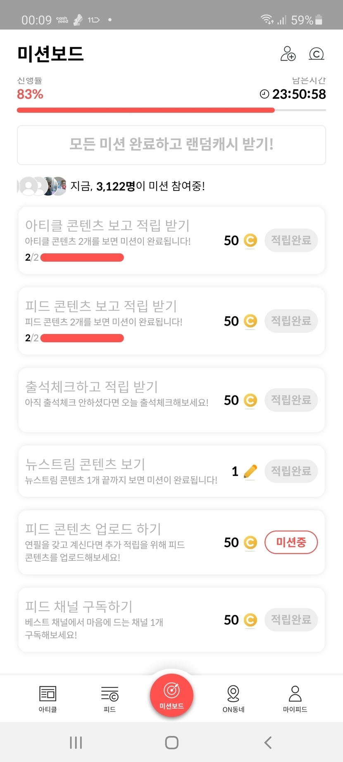343x762 pixels.
Task: Click the 피드 콘텐츠 보고 적립 받기 progress bar
Action: [82, 338]
